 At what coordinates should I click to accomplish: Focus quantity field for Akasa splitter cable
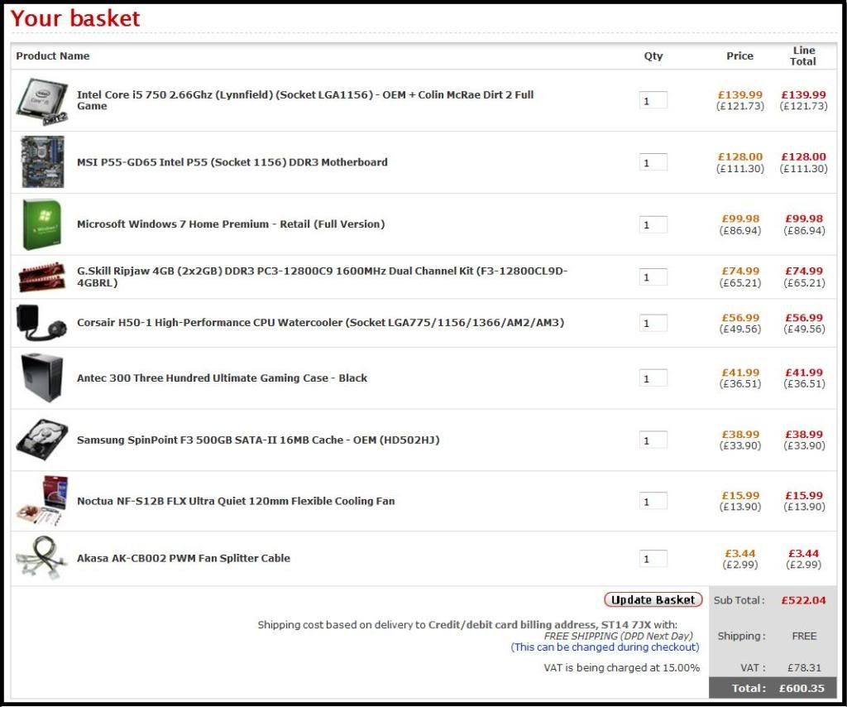pos(653,558)
